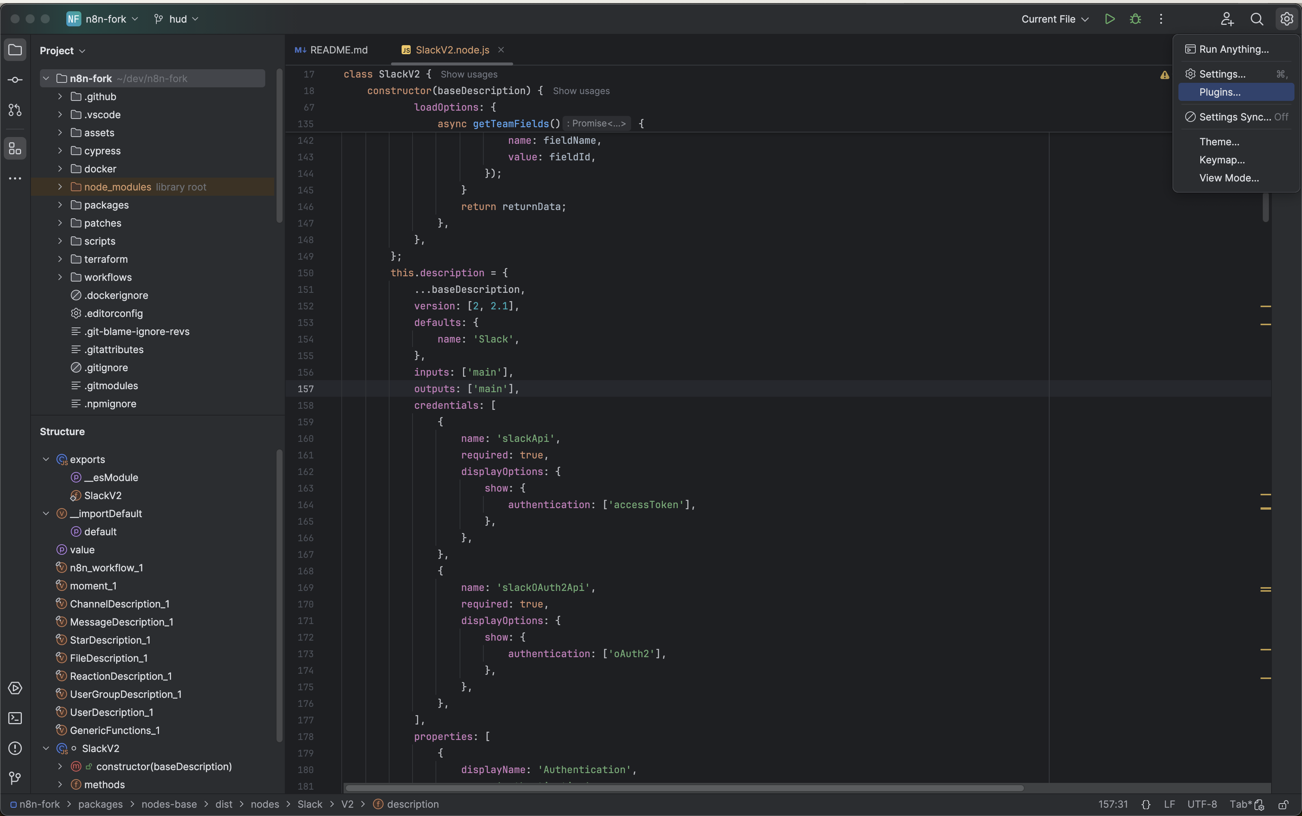Open Search Everywhere magnifier icon

[1257, 19]
